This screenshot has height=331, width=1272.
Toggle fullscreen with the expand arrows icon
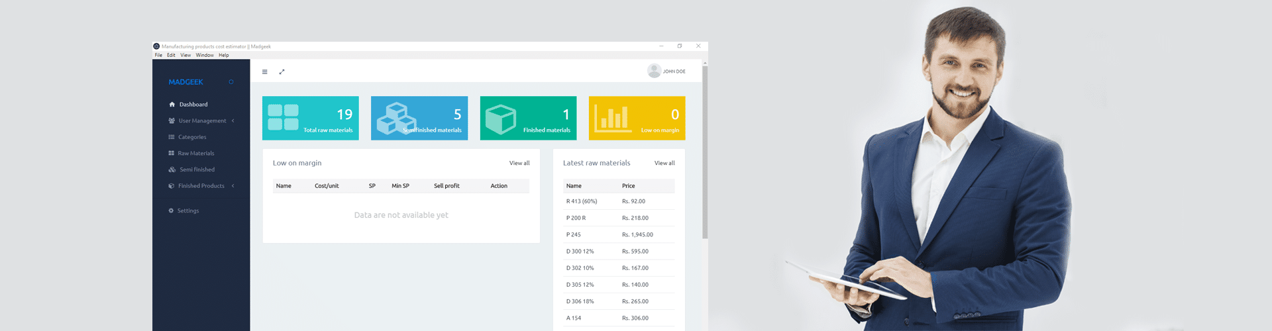click(282, 71)
